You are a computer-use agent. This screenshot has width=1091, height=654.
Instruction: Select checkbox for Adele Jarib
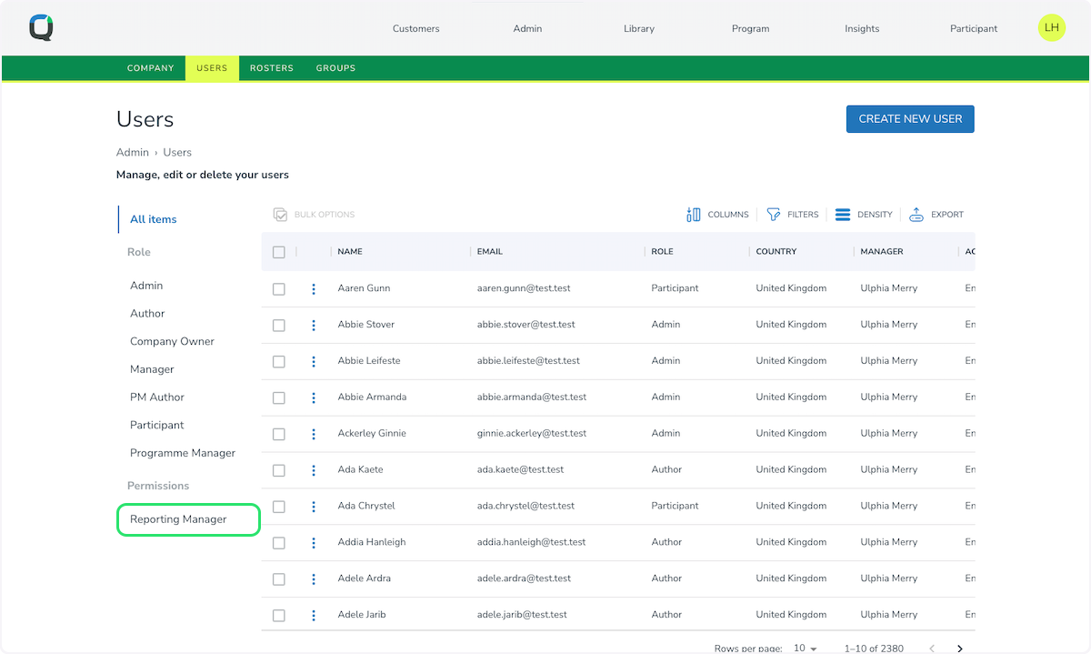click(x=279, y=615)
